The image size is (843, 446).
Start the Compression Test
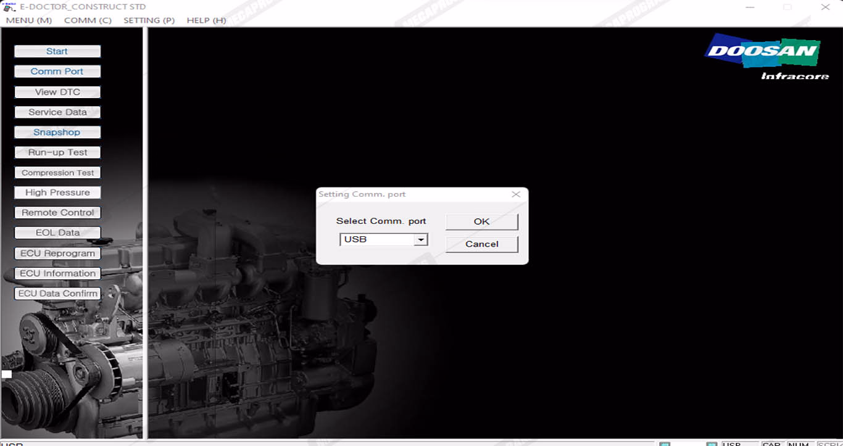(57, 173)
